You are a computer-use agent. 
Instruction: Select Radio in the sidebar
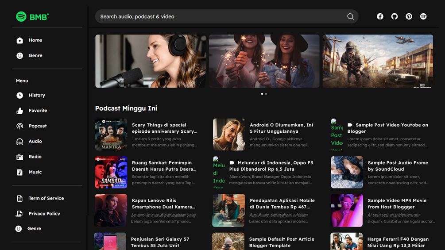(x=35, y=157)
